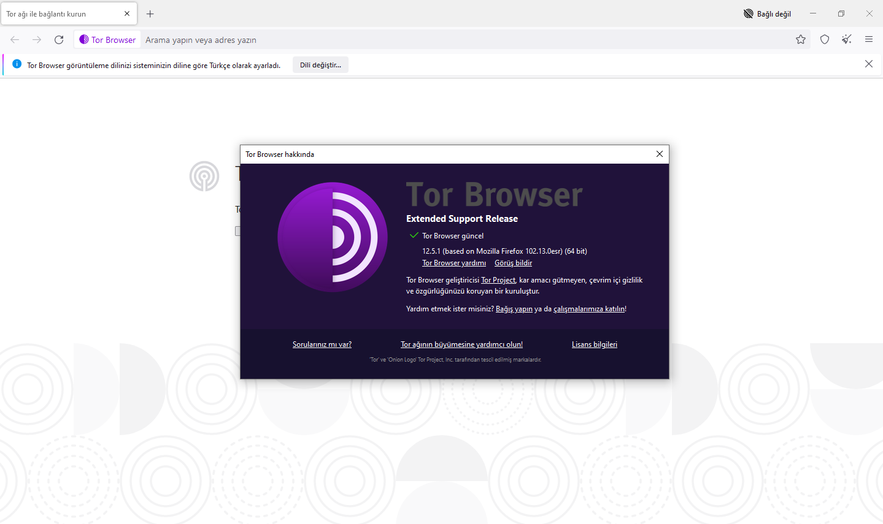Click the 'Bağlı değil' connection status indicator
The image size is (883, 524).
[767, 13]
